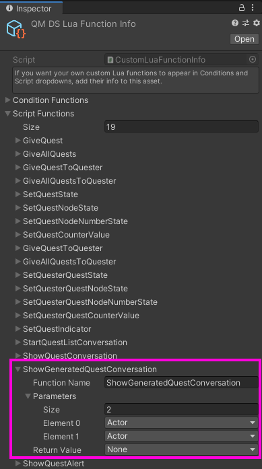Image resolution: width=262 pixels, height=469 pixels.
Task: Click the Open button
Action: (x=244, y=39)
